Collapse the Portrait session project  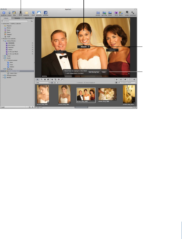5,60
